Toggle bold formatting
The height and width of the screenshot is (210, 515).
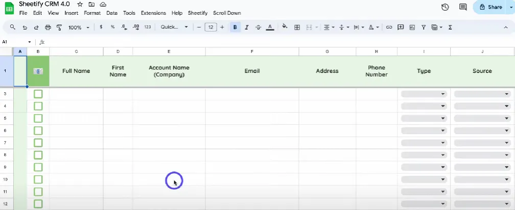pos(235,27)
